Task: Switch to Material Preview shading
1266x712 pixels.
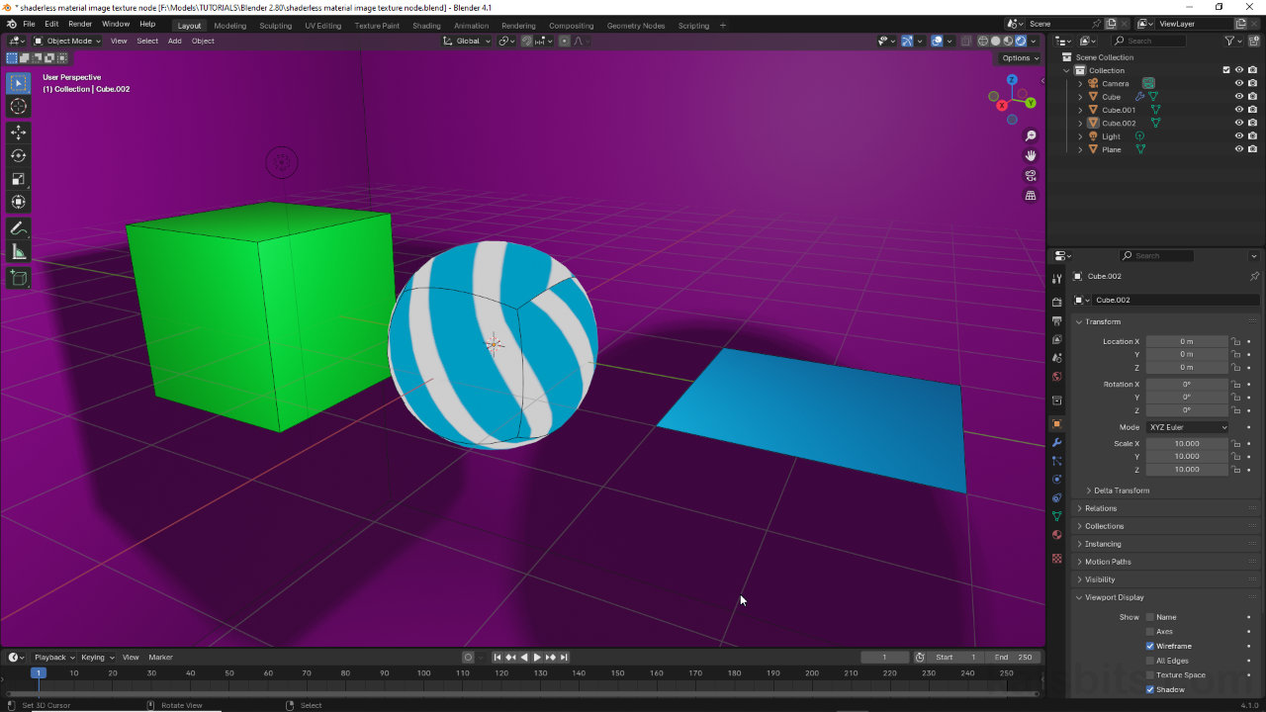Action: tap(1009, 41)
